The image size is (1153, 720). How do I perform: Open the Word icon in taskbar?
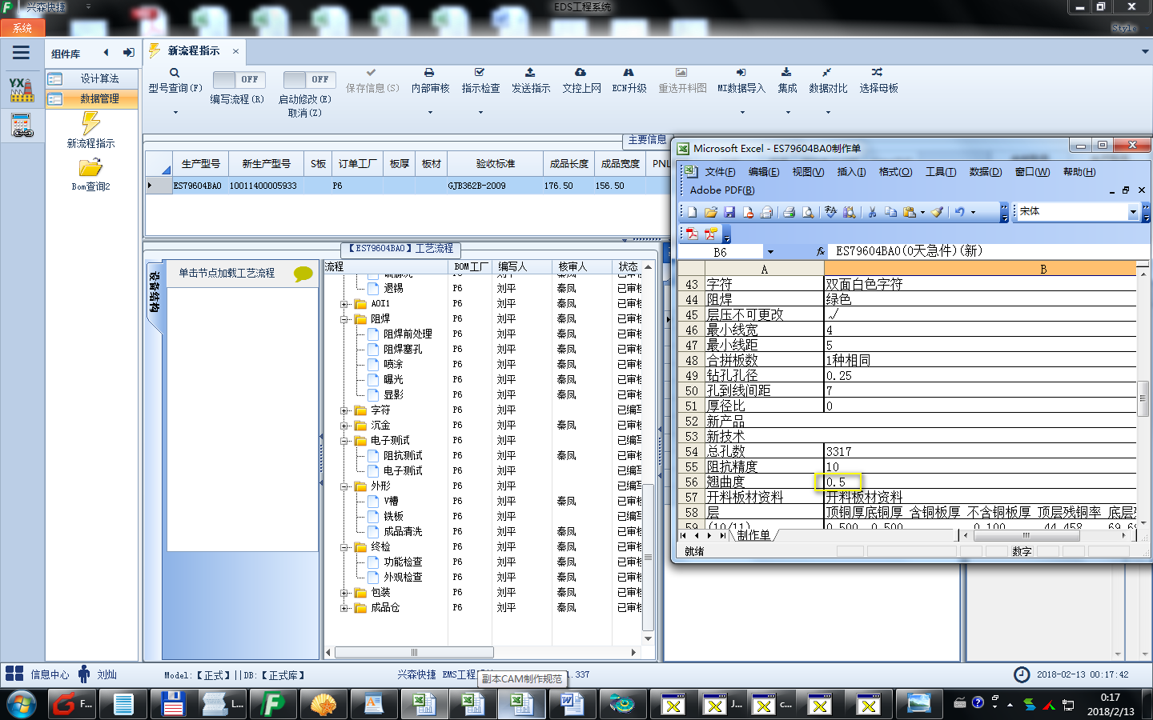(x=572, y=704)
